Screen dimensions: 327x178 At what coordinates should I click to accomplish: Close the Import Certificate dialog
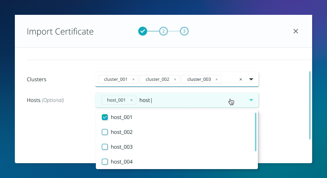point(295,31)
